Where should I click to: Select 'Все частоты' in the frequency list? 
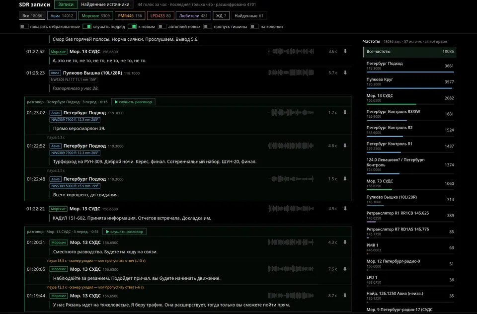[410, 52]
